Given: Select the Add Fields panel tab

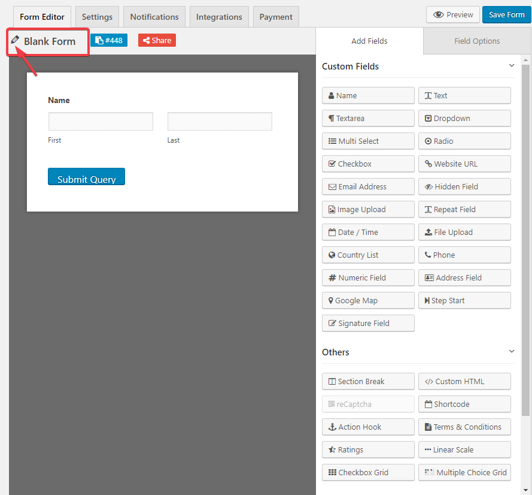Looking at the screenshot, I should coord(369,41).
